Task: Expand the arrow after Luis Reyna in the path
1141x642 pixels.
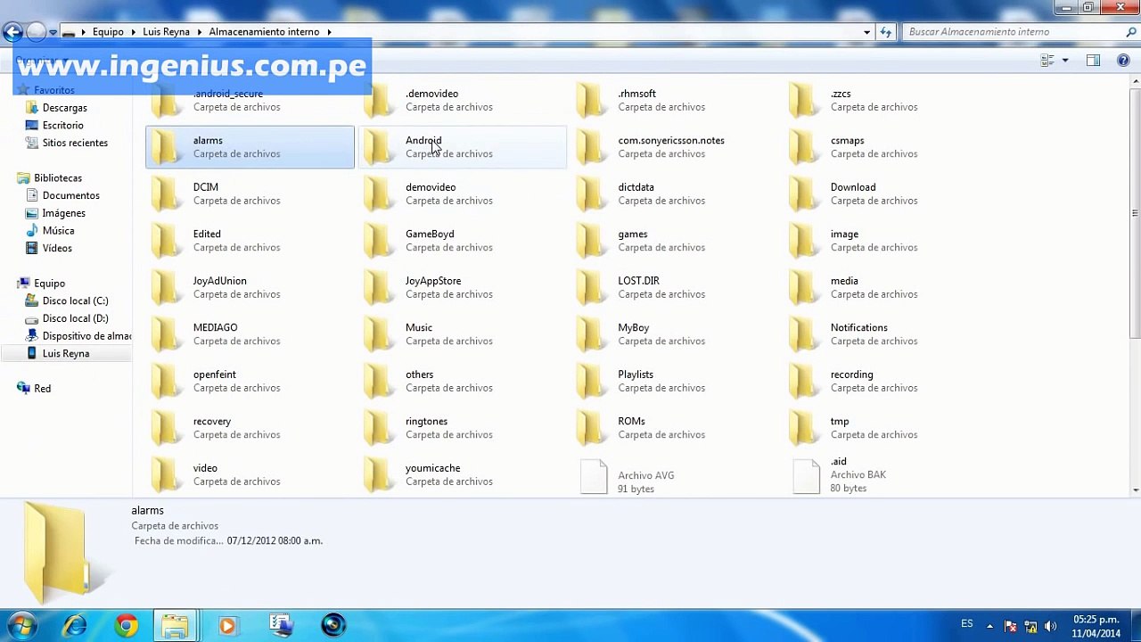Action: click(200, 32)
